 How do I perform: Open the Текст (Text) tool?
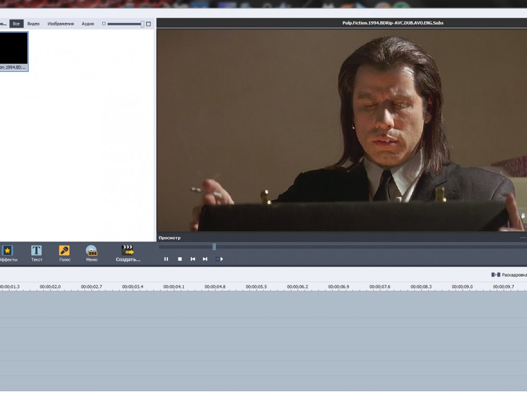(x=37, y=253)
